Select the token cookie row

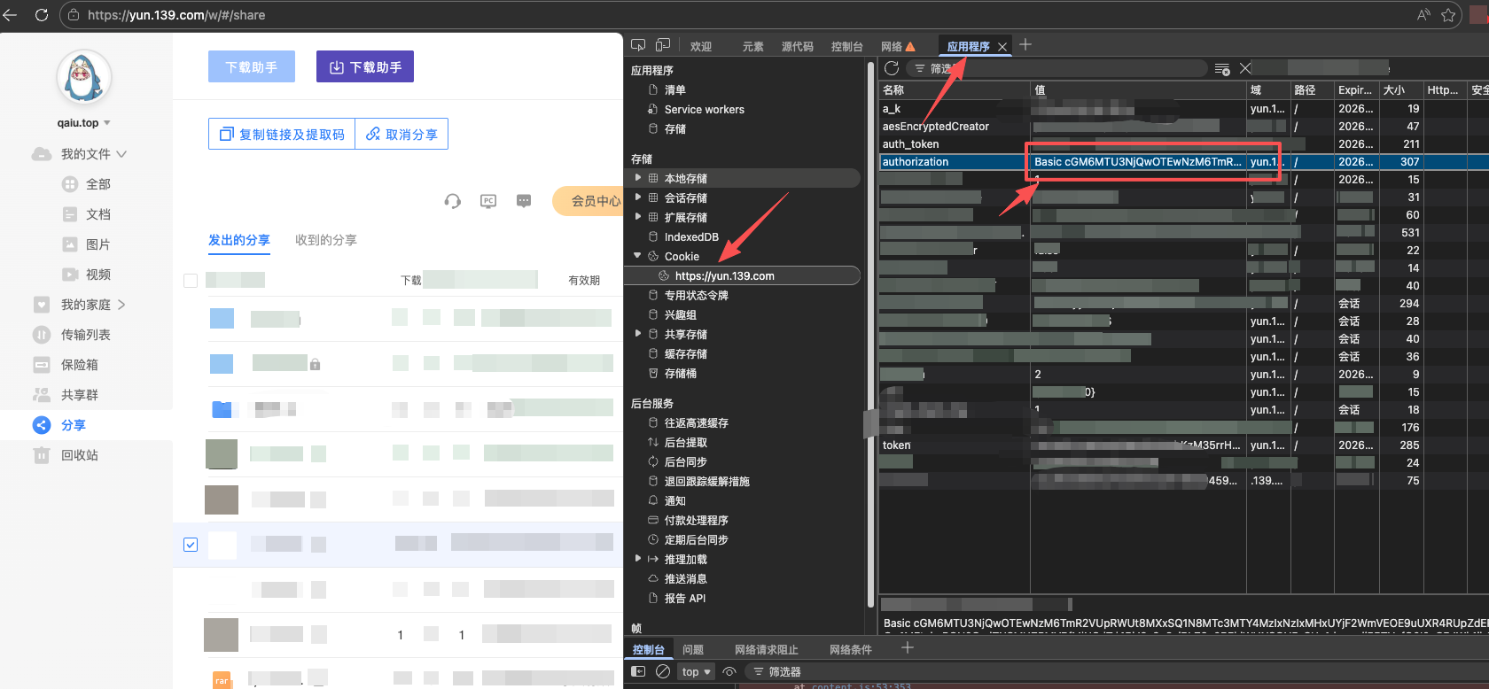(897, 445)
